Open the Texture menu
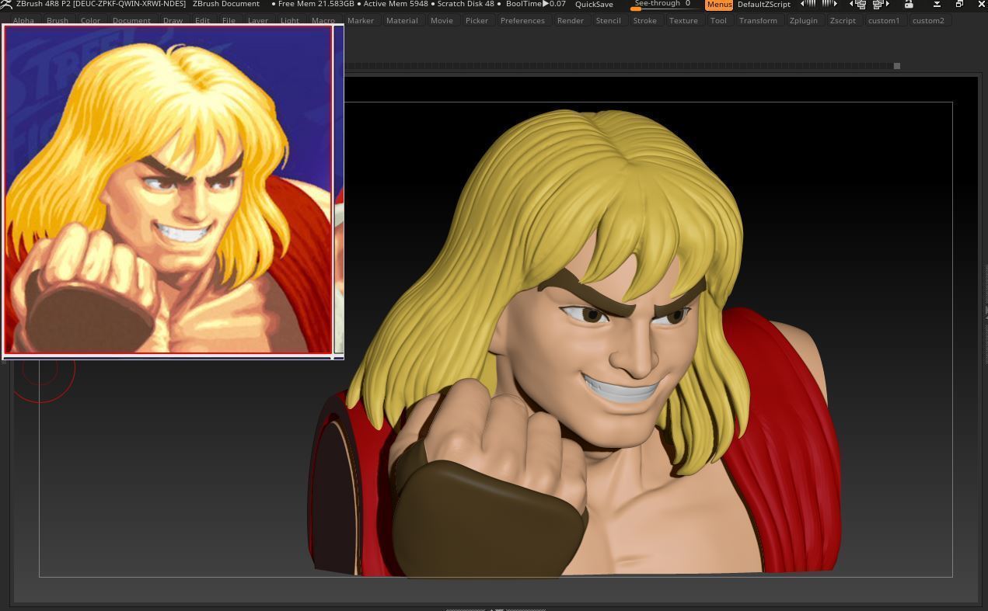The height and width of the screenshot is (611, 988). pos(683,20)
